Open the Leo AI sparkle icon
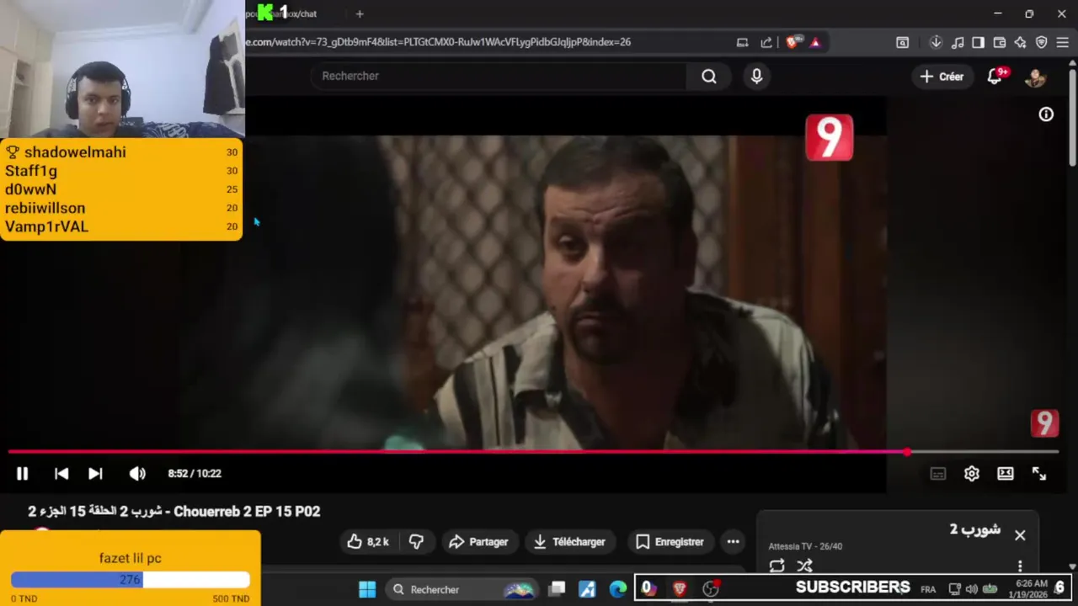Screen dimensions: 1078x606 (x=1020, y=42)
